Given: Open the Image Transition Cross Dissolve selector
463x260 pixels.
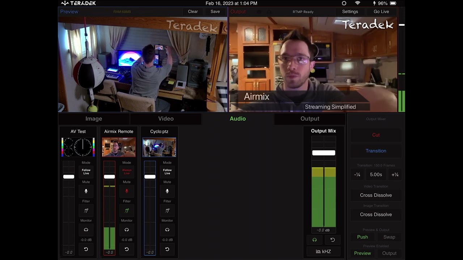Looking at the screenshot, I should pyautogui.click(x=376, y=214).
